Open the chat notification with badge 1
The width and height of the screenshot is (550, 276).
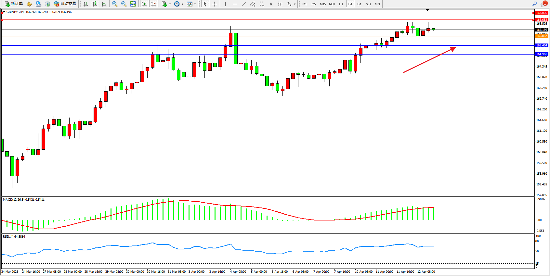(x=544, y=4)
